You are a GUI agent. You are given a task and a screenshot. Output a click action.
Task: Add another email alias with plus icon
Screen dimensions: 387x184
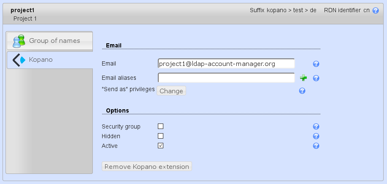click(303, 78)
